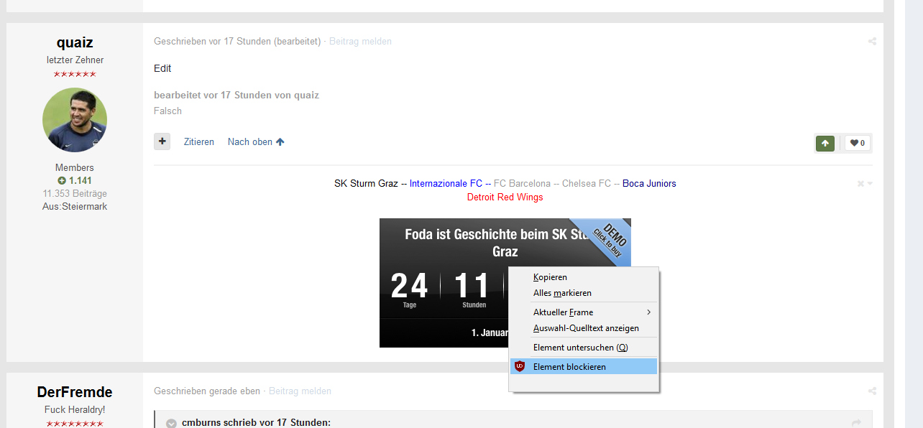
Task: Open the share icon on DerFremde's post
Action: (x=872, y=391)
